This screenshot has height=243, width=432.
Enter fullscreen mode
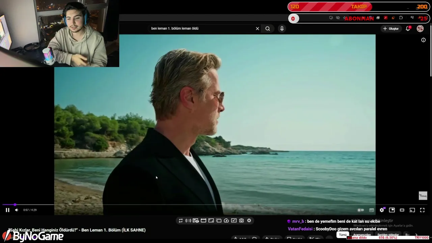tap(422, 210)
